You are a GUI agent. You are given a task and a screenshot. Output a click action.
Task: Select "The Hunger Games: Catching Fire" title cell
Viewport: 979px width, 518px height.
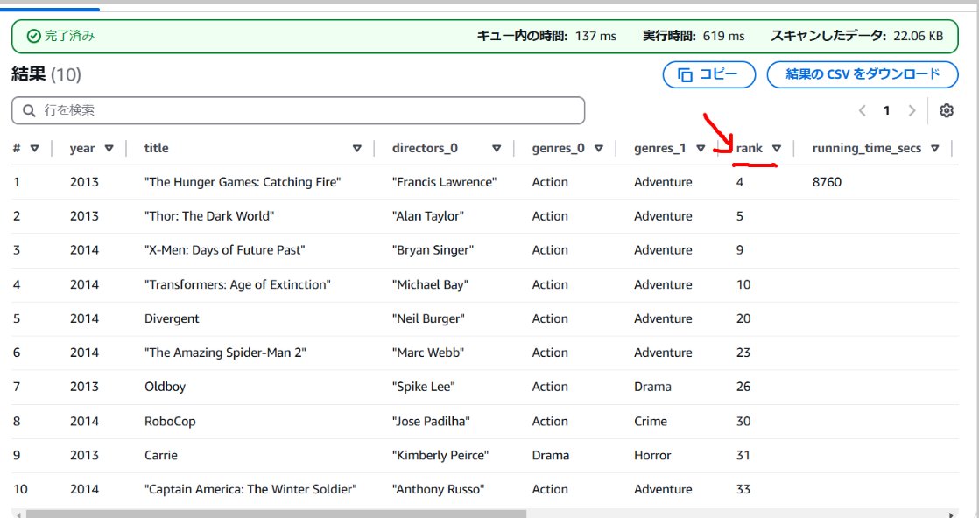click(x=243, y=182)
